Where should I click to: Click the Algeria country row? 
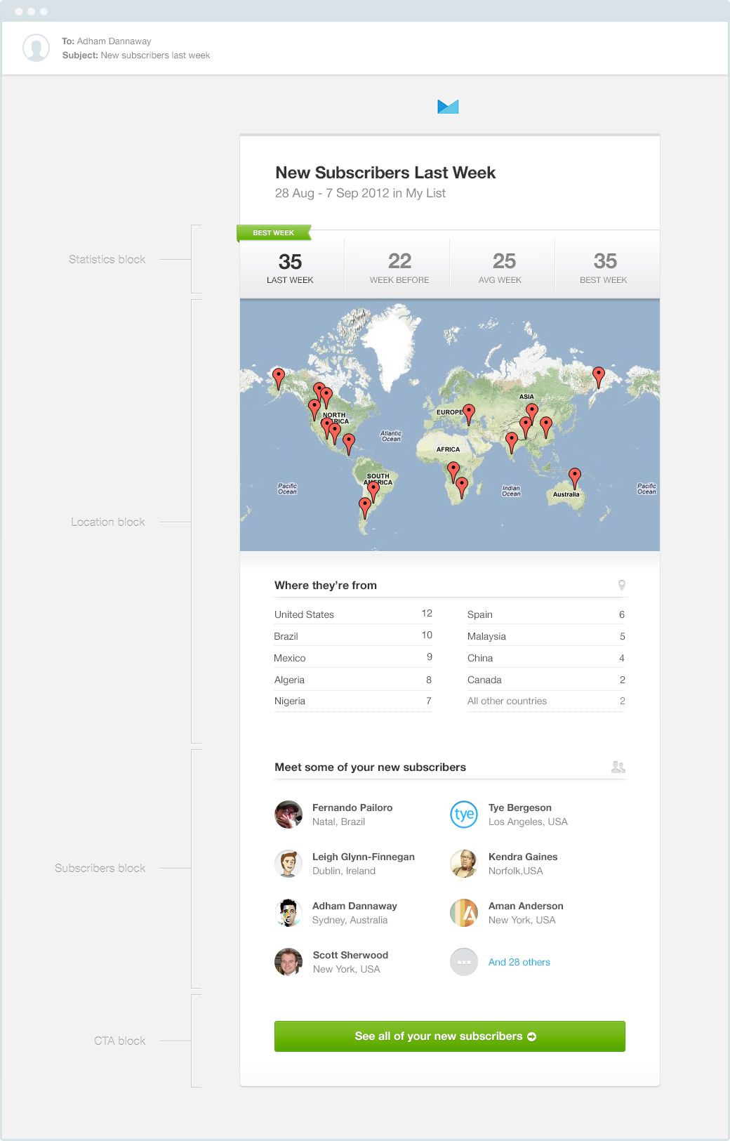coord(353,680)
